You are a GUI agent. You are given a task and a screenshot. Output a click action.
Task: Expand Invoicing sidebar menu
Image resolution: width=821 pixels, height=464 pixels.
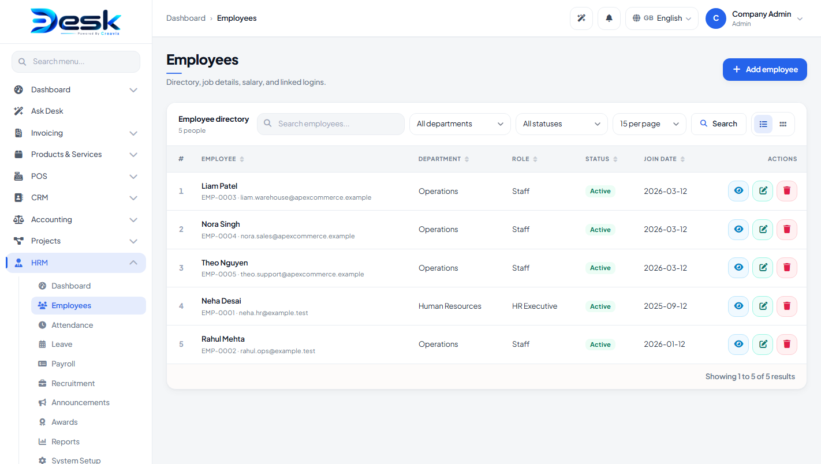pos(133,133)
